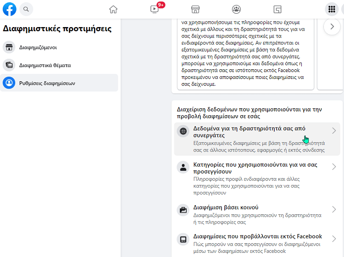
Task: Click the tablet icon beside Διαφημίσεις εκτός Facebook
Action: [183, 239]
